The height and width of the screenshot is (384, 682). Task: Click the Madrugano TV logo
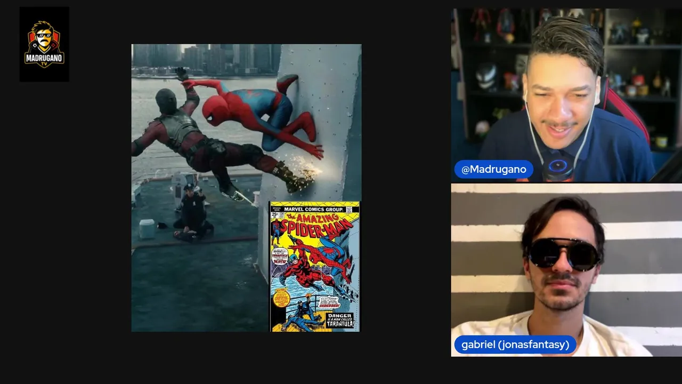point(44,44)
